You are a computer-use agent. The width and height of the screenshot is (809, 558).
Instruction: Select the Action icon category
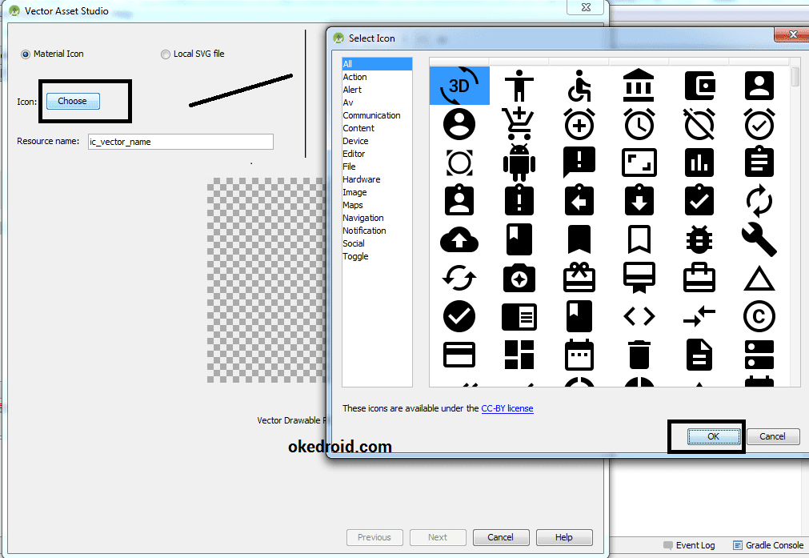(x=354, y=77)
